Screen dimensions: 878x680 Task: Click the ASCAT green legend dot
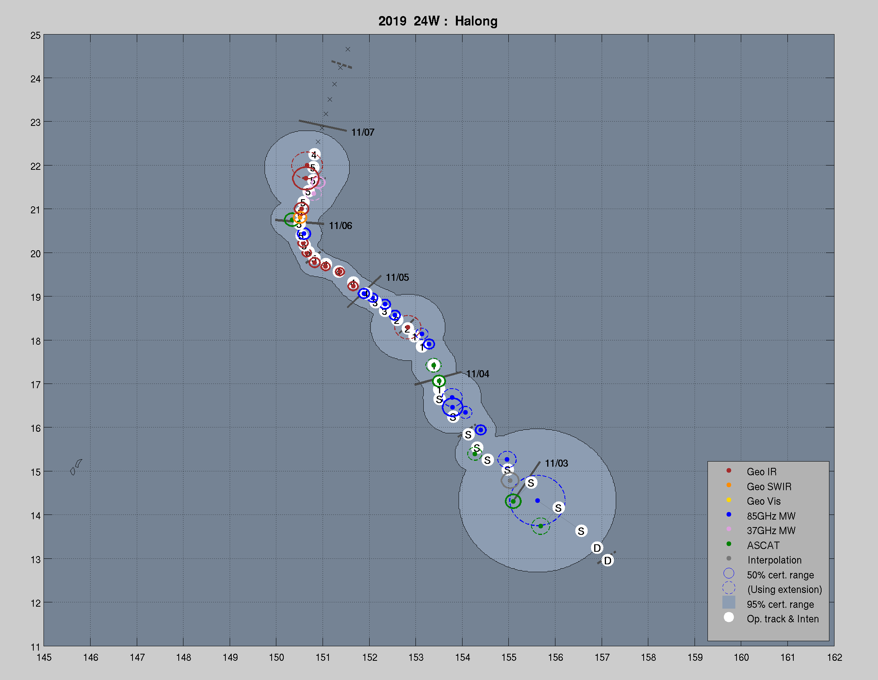(728, 544)
